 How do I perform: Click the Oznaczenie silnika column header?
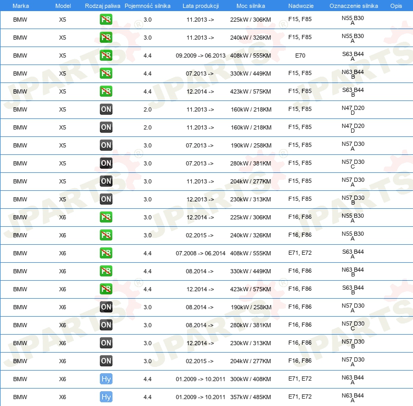pyautogui.click(x=353, y=6)
